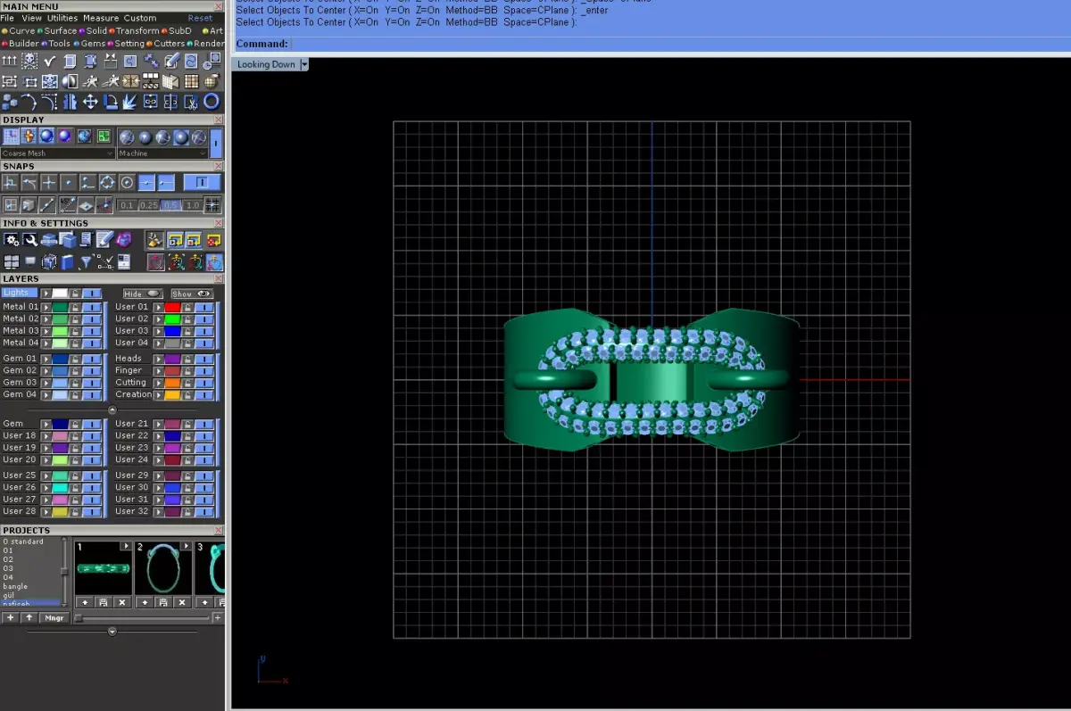Image resolution: width=1071 pixels, height=711 pixels.
Task: Expand project slot 1 arrow
Action: pos(126,546)
